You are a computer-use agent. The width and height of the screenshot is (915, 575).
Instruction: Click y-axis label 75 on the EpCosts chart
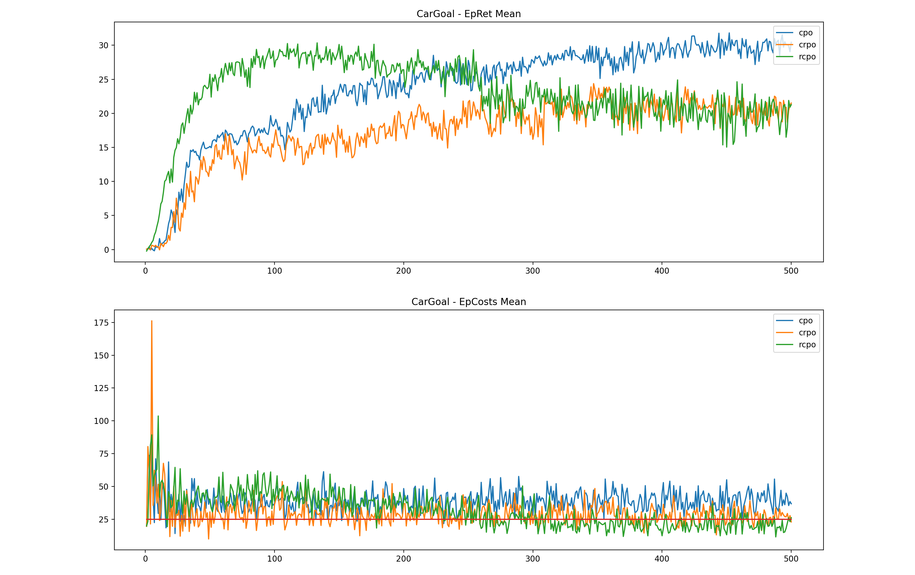click(103, 454)
